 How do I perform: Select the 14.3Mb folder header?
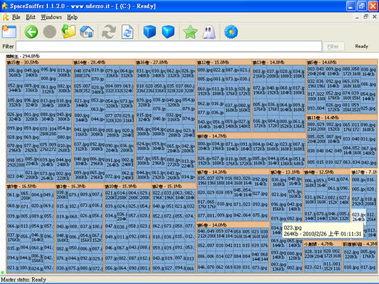pyautogui.click(x=232, y=172)
